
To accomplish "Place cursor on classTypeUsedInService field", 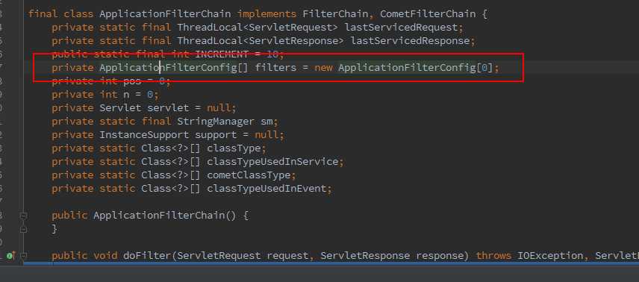I will (x=272, y=162).
